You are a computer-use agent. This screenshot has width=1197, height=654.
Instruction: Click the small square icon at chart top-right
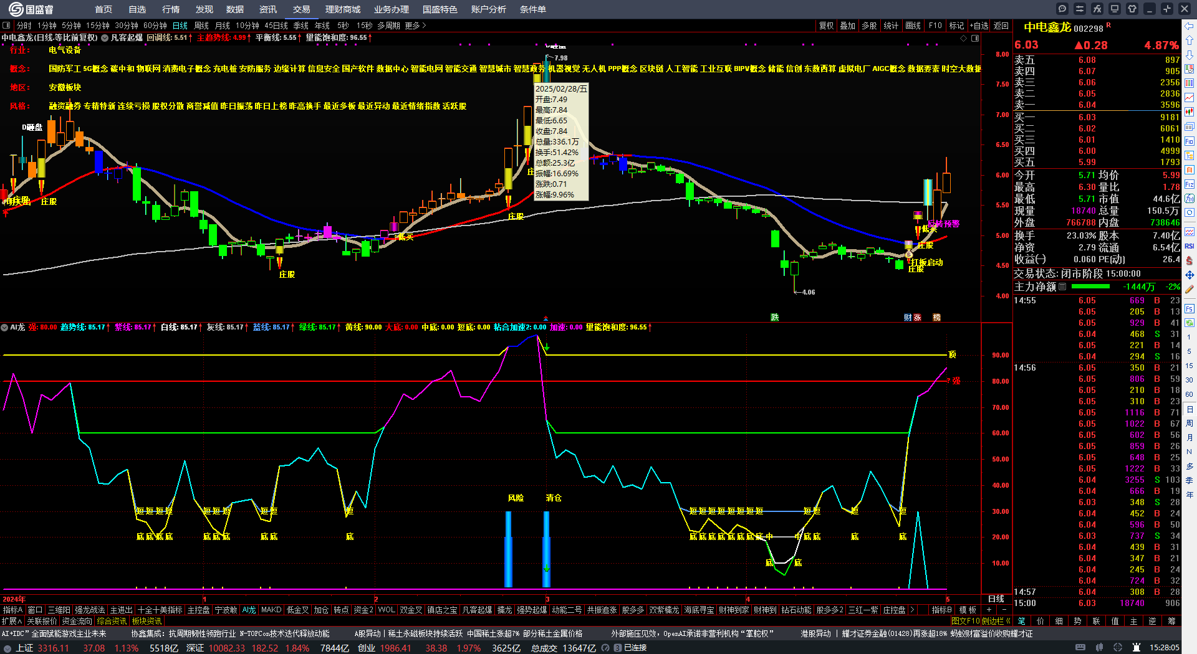click(975, 38)
